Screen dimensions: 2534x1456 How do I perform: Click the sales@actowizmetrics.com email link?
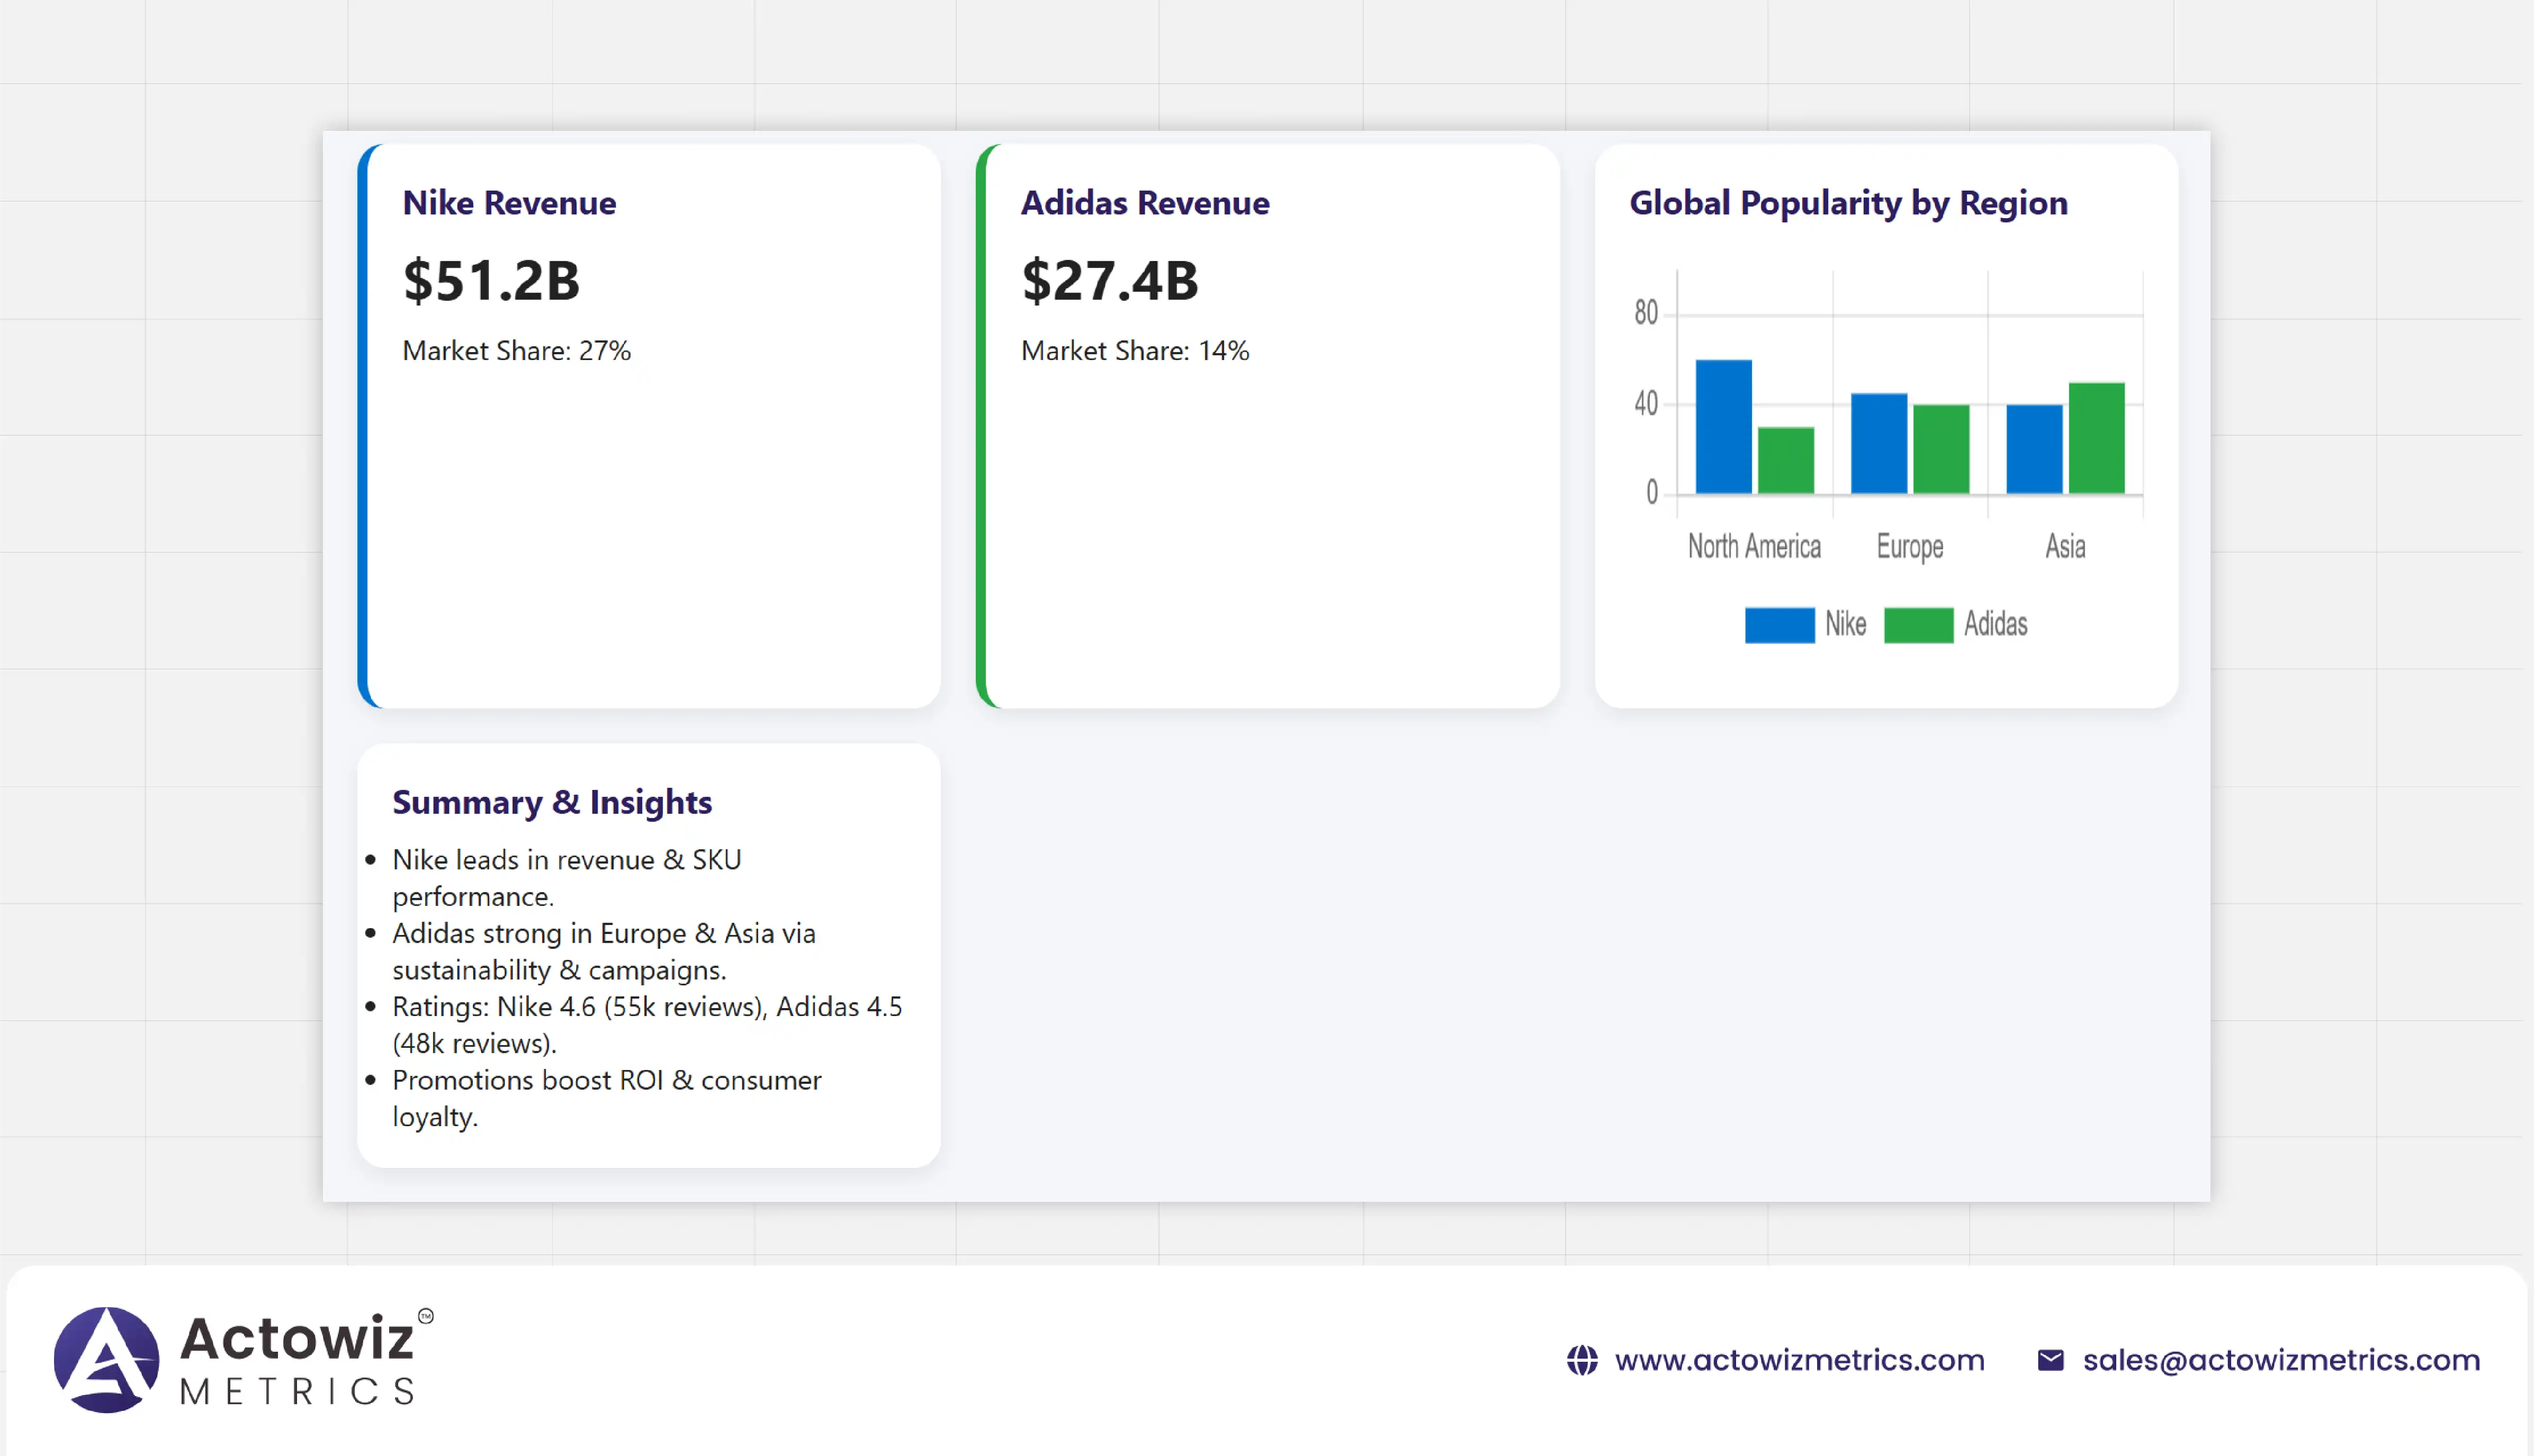2281,1360
